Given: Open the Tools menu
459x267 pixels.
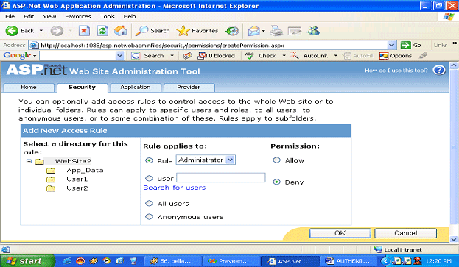Looking at the screenshot, I should pyautogui.click(x=107, y=16).
